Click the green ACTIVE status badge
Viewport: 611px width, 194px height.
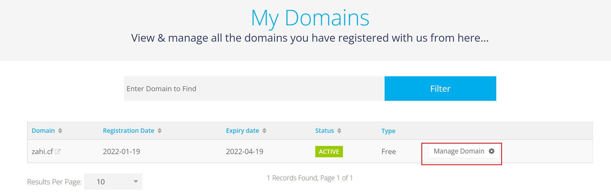click(329, 151)
